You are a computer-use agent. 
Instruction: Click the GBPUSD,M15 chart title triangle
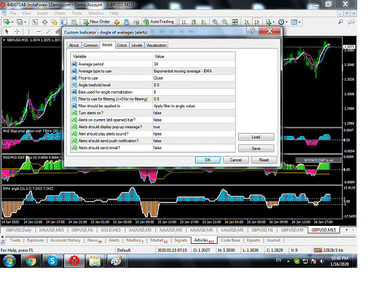4,40
